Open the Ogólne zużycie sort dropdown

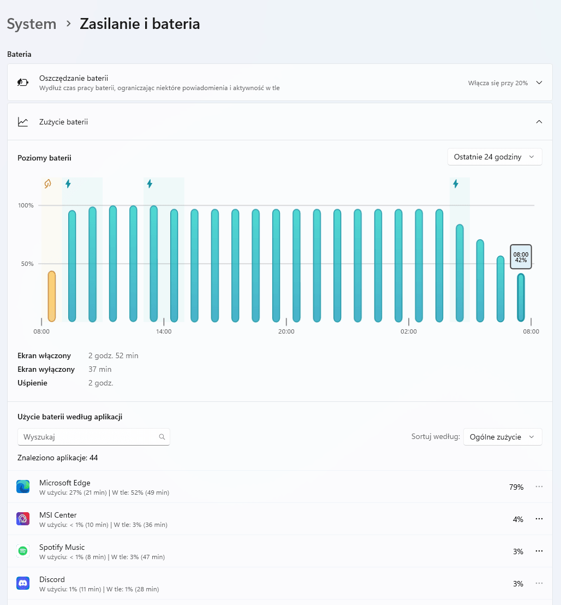502,437
